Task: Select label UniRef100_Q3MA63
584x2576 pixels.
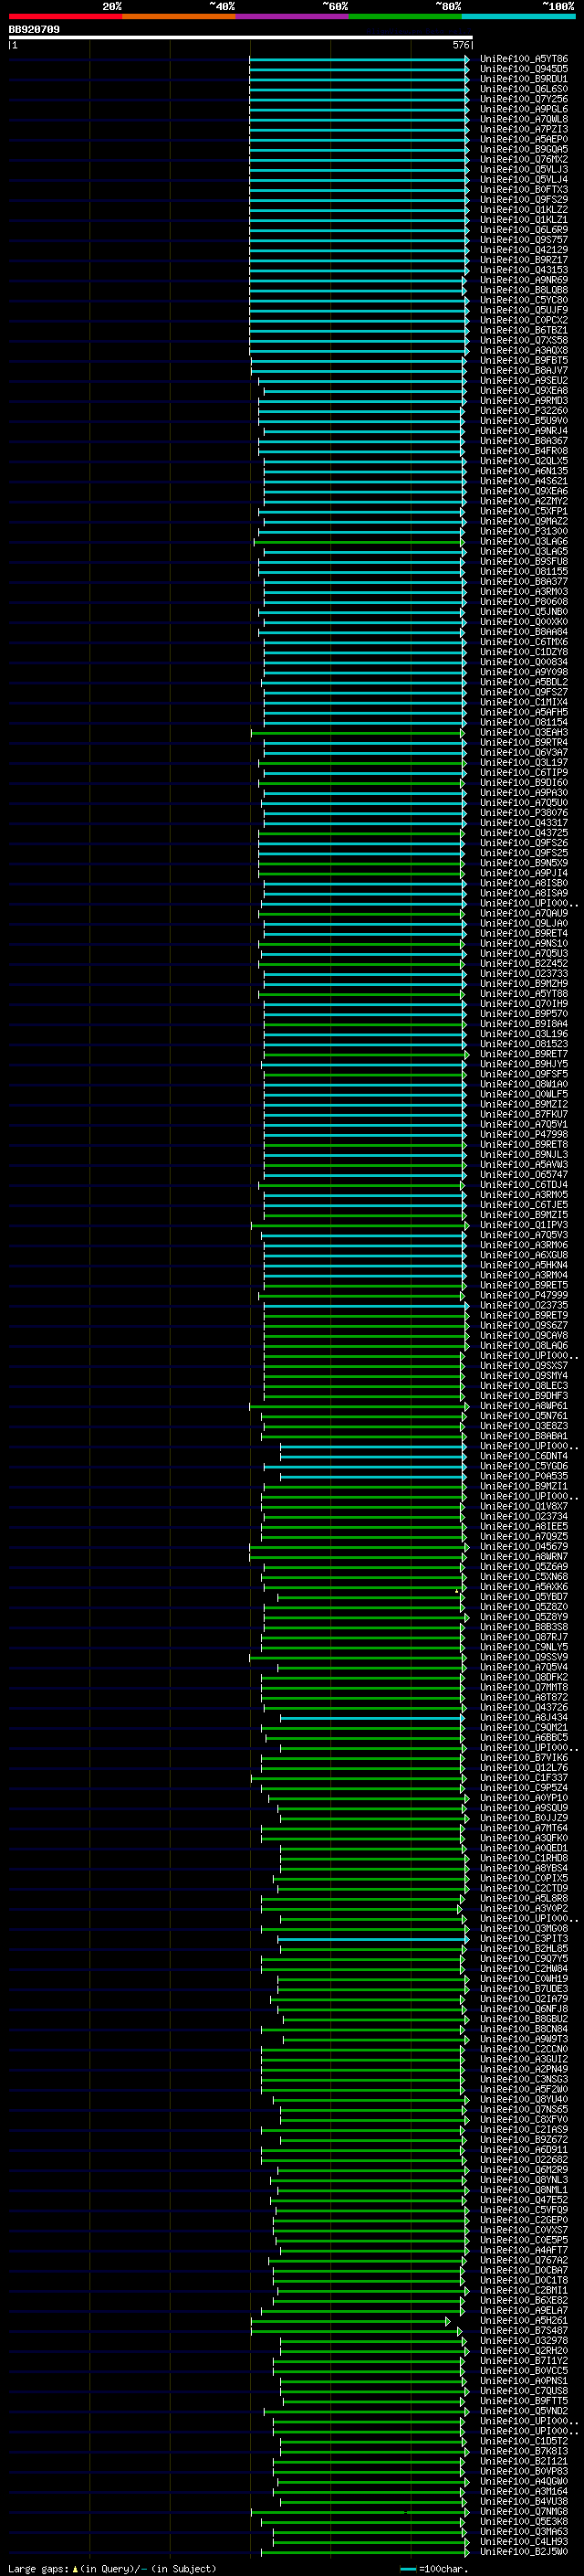Action: pos(523,2531)
